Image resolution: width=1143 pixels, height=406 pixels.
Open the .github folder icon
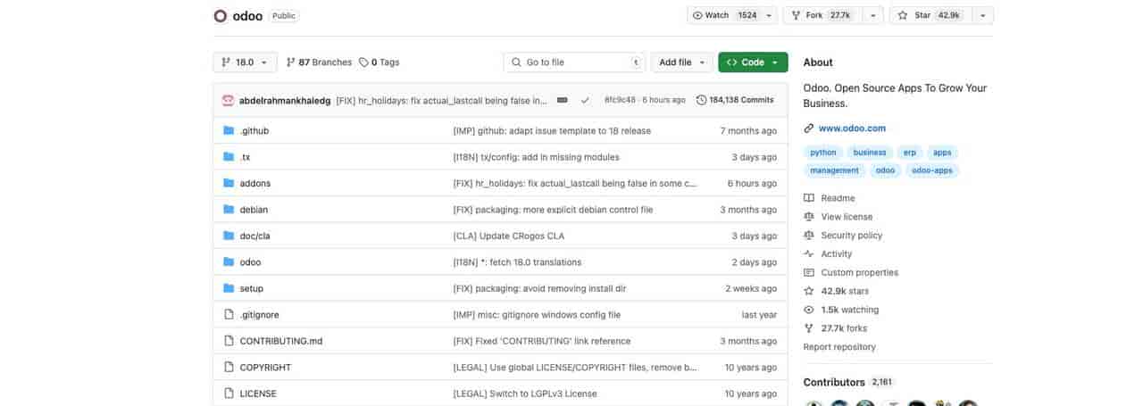tap(229, 130)
